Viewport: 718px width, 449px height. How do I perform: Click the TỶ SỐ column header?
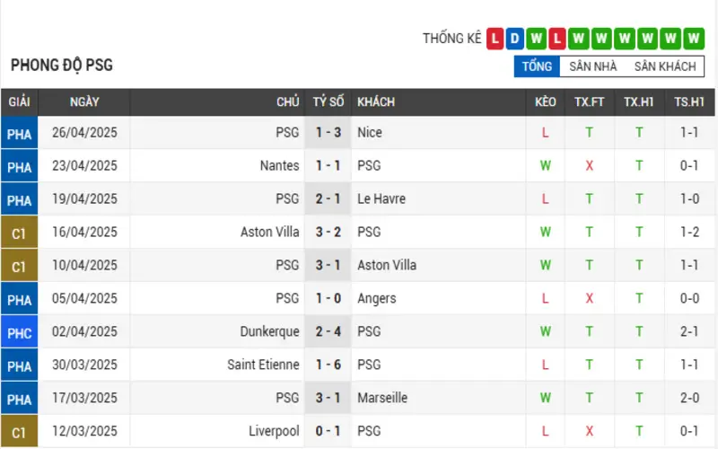coord(328,101)
